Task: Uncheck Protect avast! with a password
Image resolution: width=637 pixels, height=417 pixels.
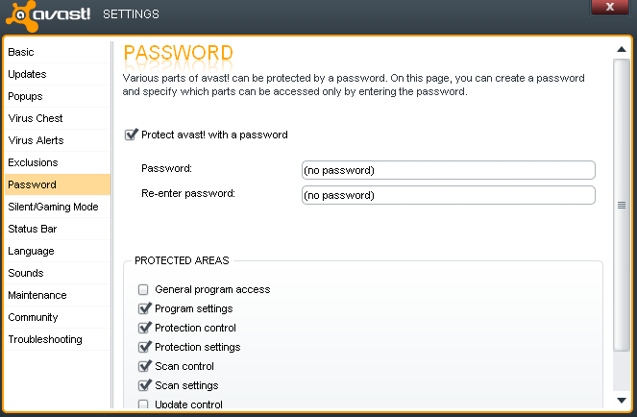Action: click(x=131, y=135)
